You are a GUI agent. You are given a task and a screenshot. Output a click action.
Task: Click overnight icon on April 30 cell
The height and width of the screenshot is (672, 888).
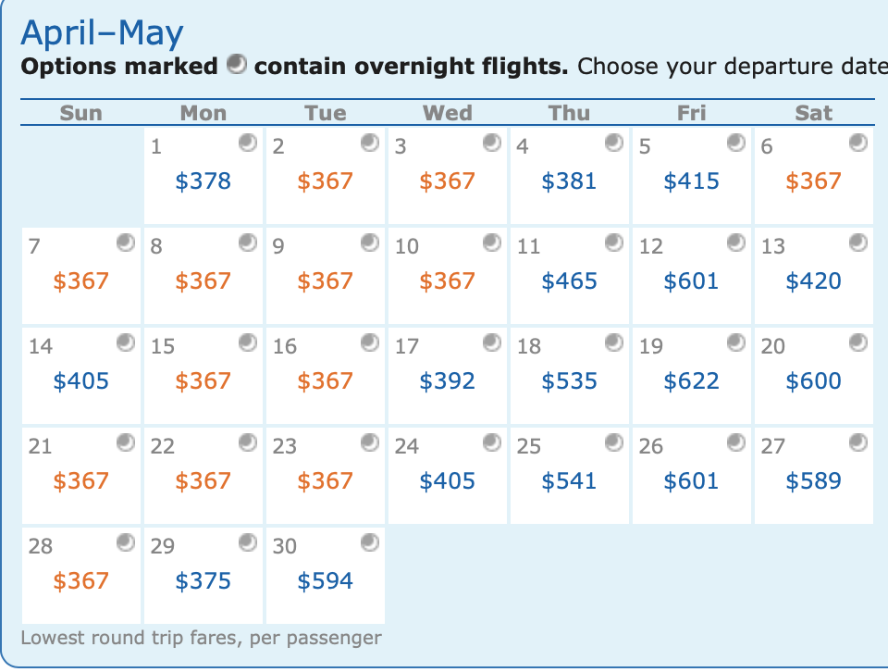[370, 542]
